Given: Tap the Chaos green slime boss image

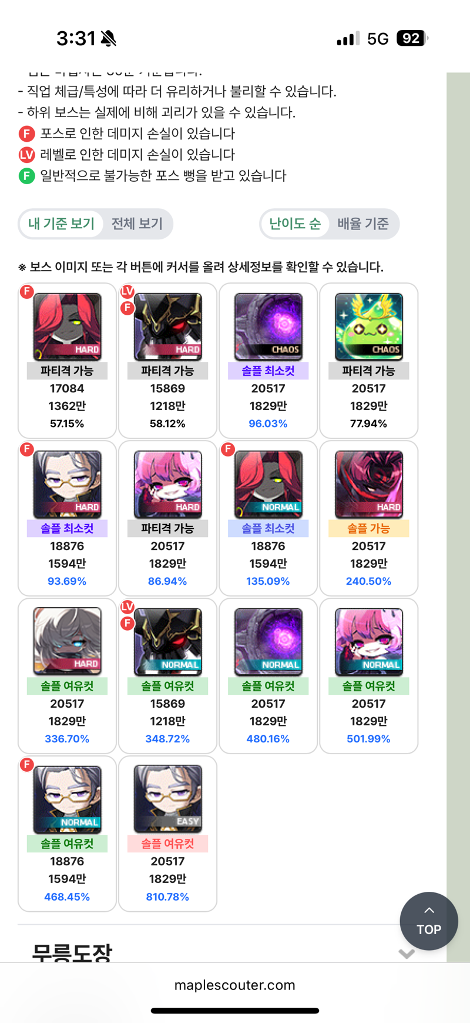Looking at the screenshot, I should (369, 326).
